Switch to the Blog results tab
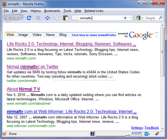 point(63,35)
